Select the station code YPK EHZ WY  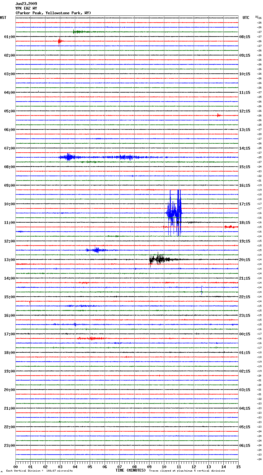26,8
